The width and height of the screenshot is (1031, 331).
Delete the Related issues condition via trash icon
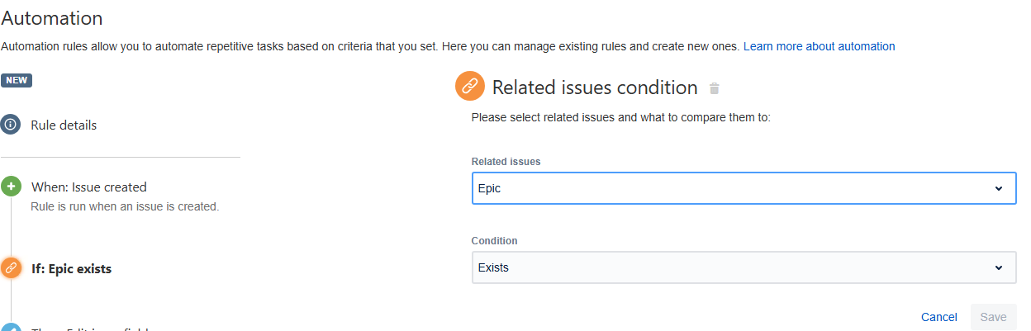pos(715,88)
